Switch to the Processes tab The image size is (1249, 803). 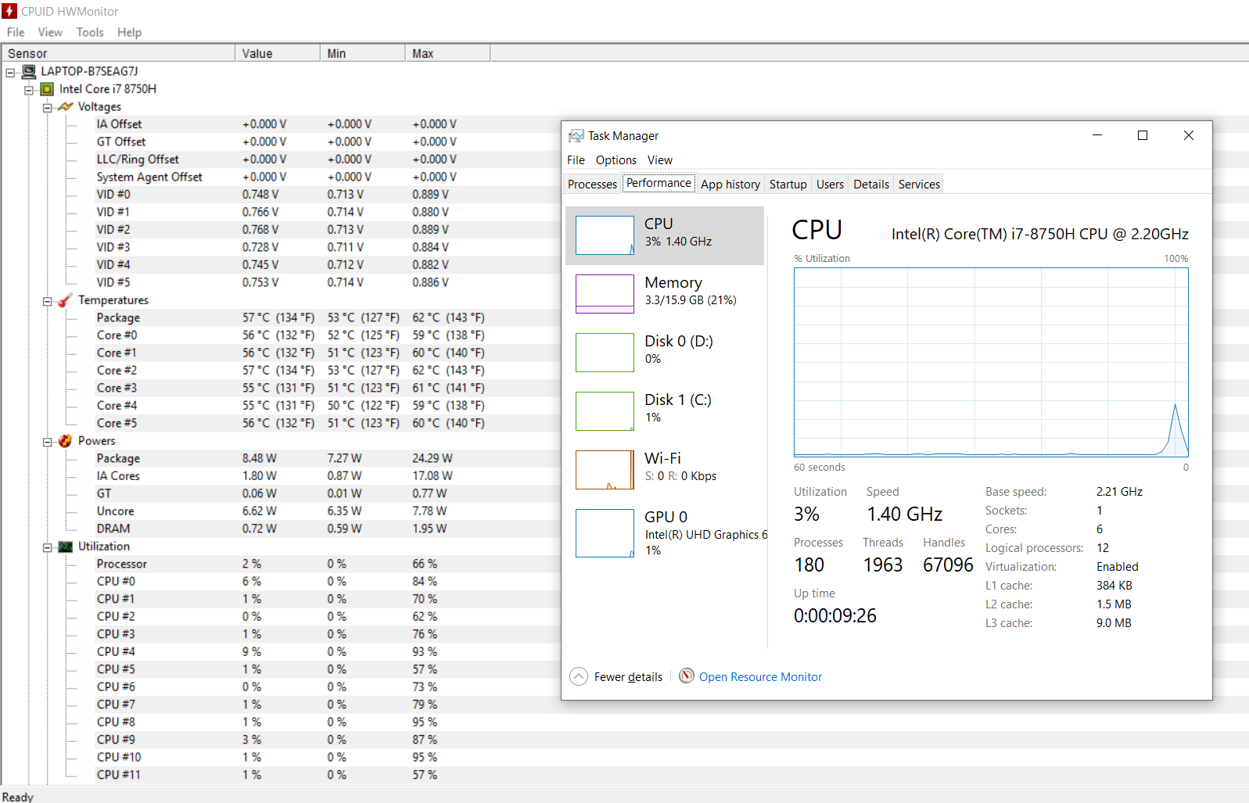592,185
